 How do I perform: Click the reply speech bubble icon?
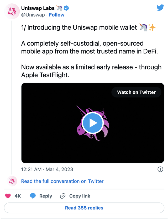point(33,196)
